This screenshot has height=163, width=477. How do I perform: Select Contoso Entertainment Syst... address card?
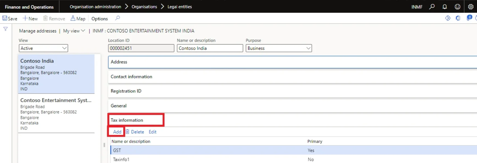[56, 114]
